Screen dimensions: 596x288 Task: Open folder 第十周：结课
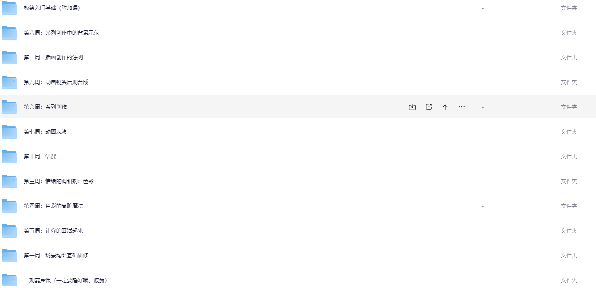tap(40, 156)
